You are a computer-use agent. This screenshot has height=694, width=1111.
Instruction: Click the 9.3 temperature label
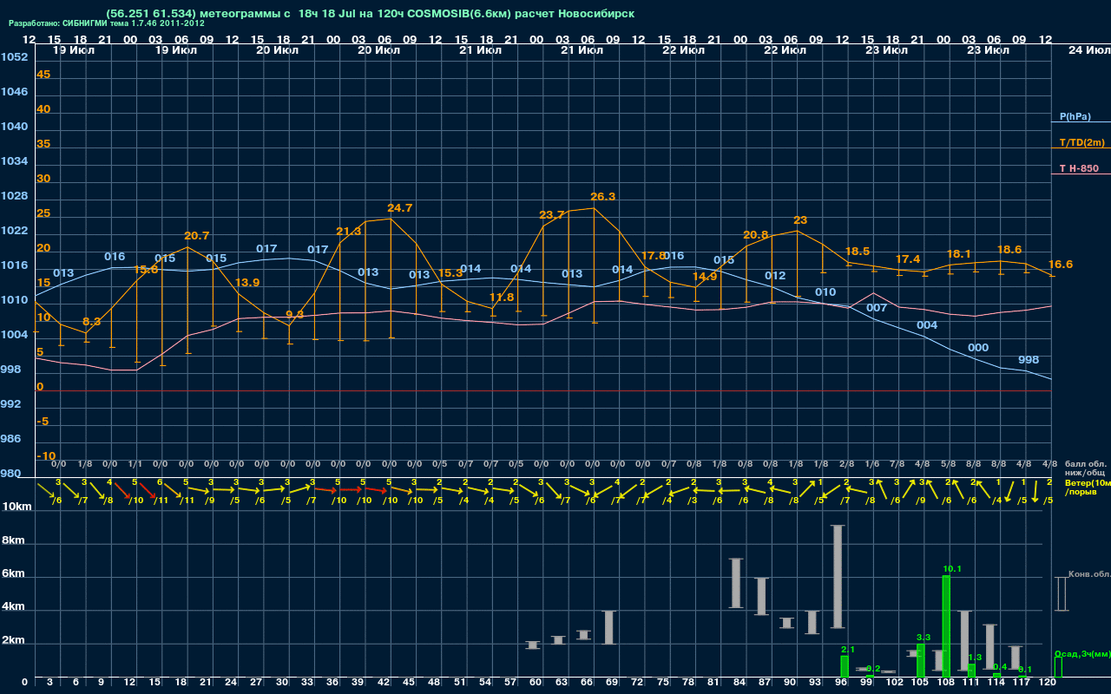click(x=295, y=315)
